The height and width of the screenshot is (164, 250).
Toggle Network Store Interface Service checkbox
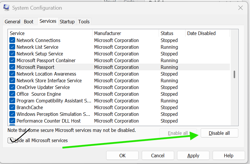pos(12,81)
